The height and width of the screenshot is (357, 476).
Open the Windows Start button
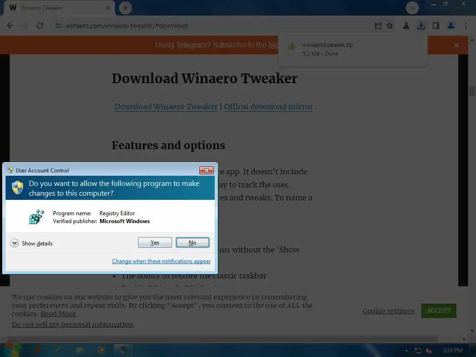click(12, 350)
